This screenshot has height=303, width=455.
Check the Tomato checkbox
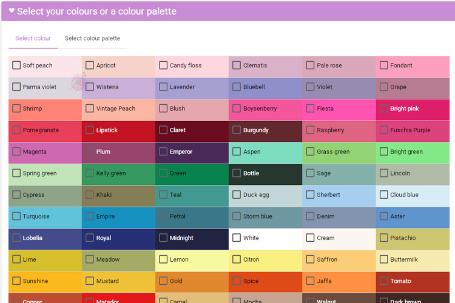coord(383,281)
